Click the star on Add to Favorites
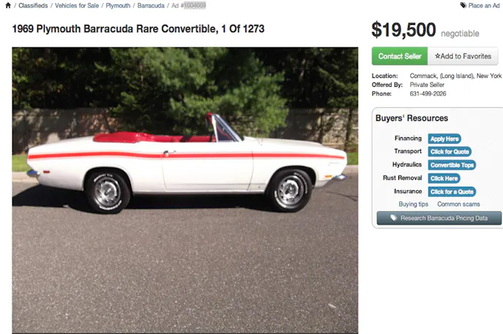Viewport: 503px width, 334px height. pos(437,56)
